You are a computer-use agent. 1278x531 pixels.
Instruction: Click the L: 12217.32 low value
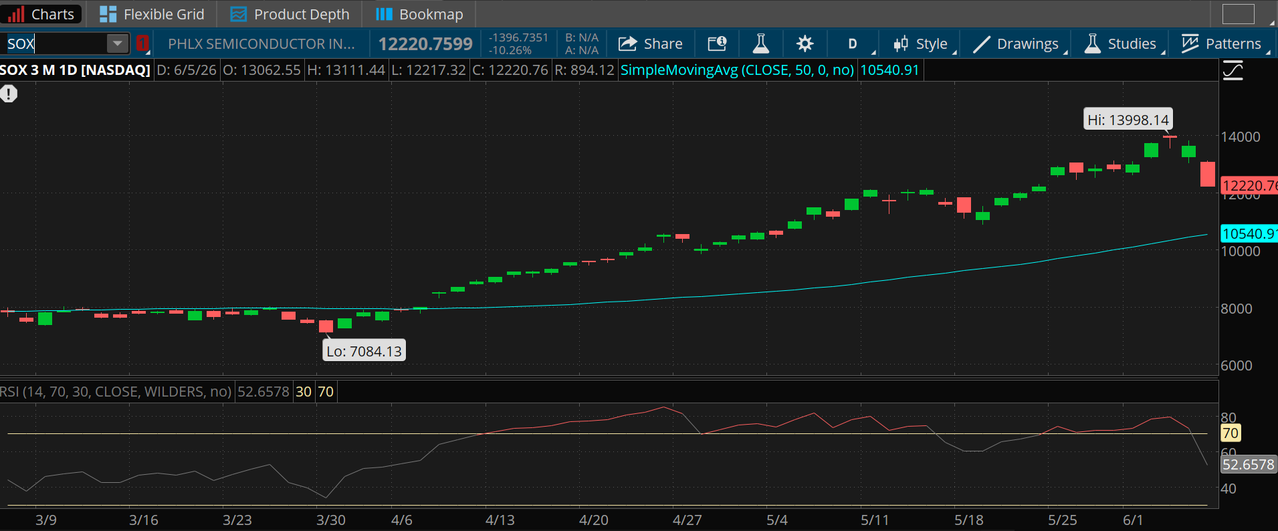428,70
